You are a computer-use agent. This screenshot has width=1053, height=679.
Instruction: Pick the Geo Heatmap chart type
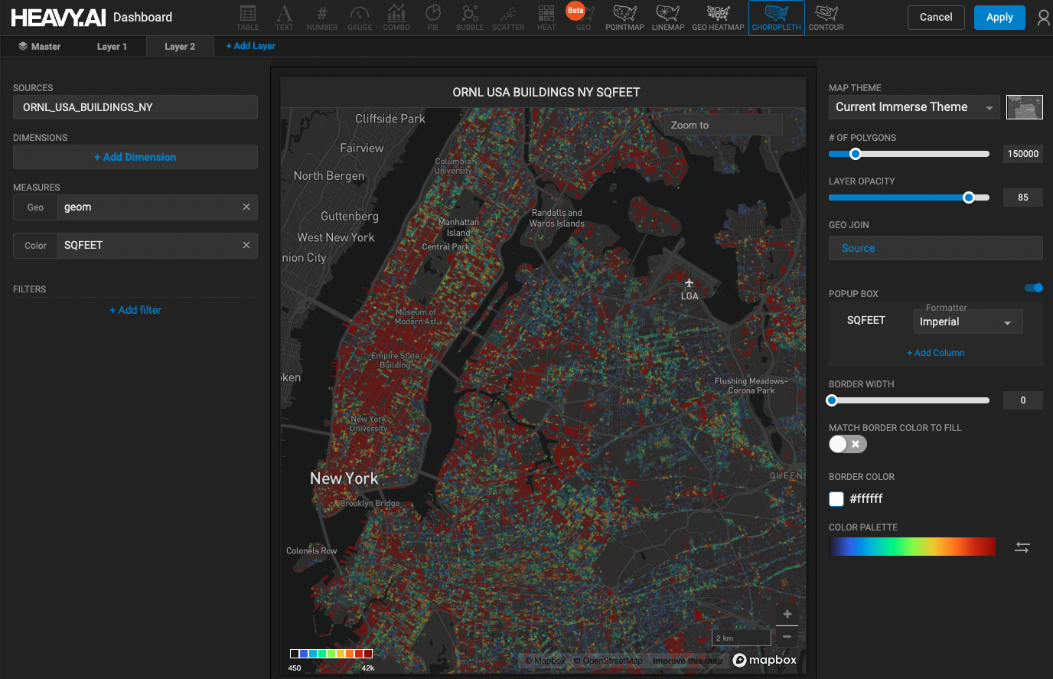point(718,18)
